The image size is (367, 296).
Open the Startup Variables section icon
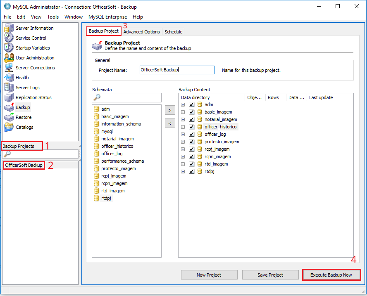click(x=9, y=48)
